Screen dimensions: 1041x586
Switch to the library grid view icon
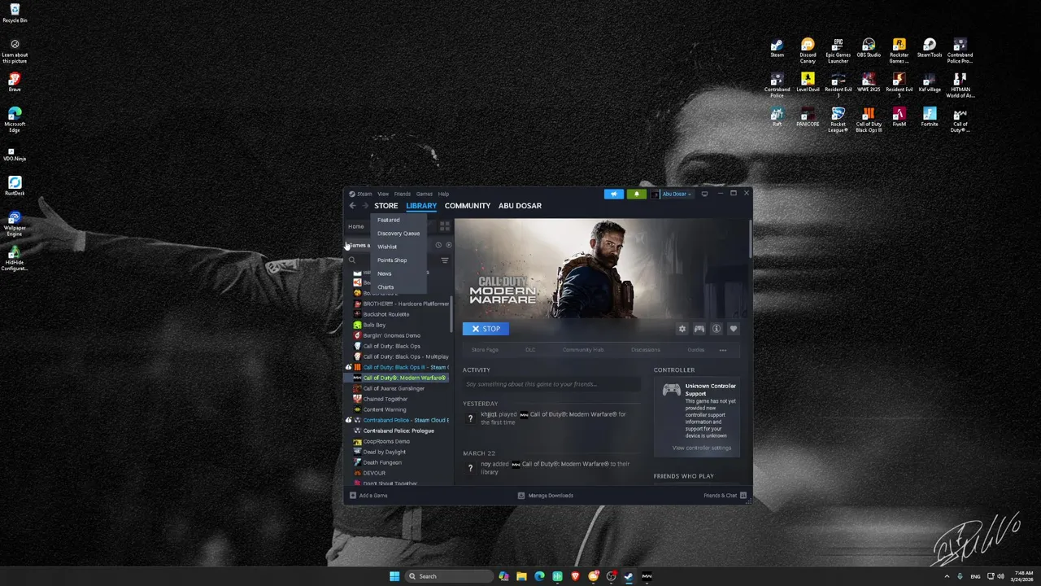pyautogui.click(x=445, y=226)
